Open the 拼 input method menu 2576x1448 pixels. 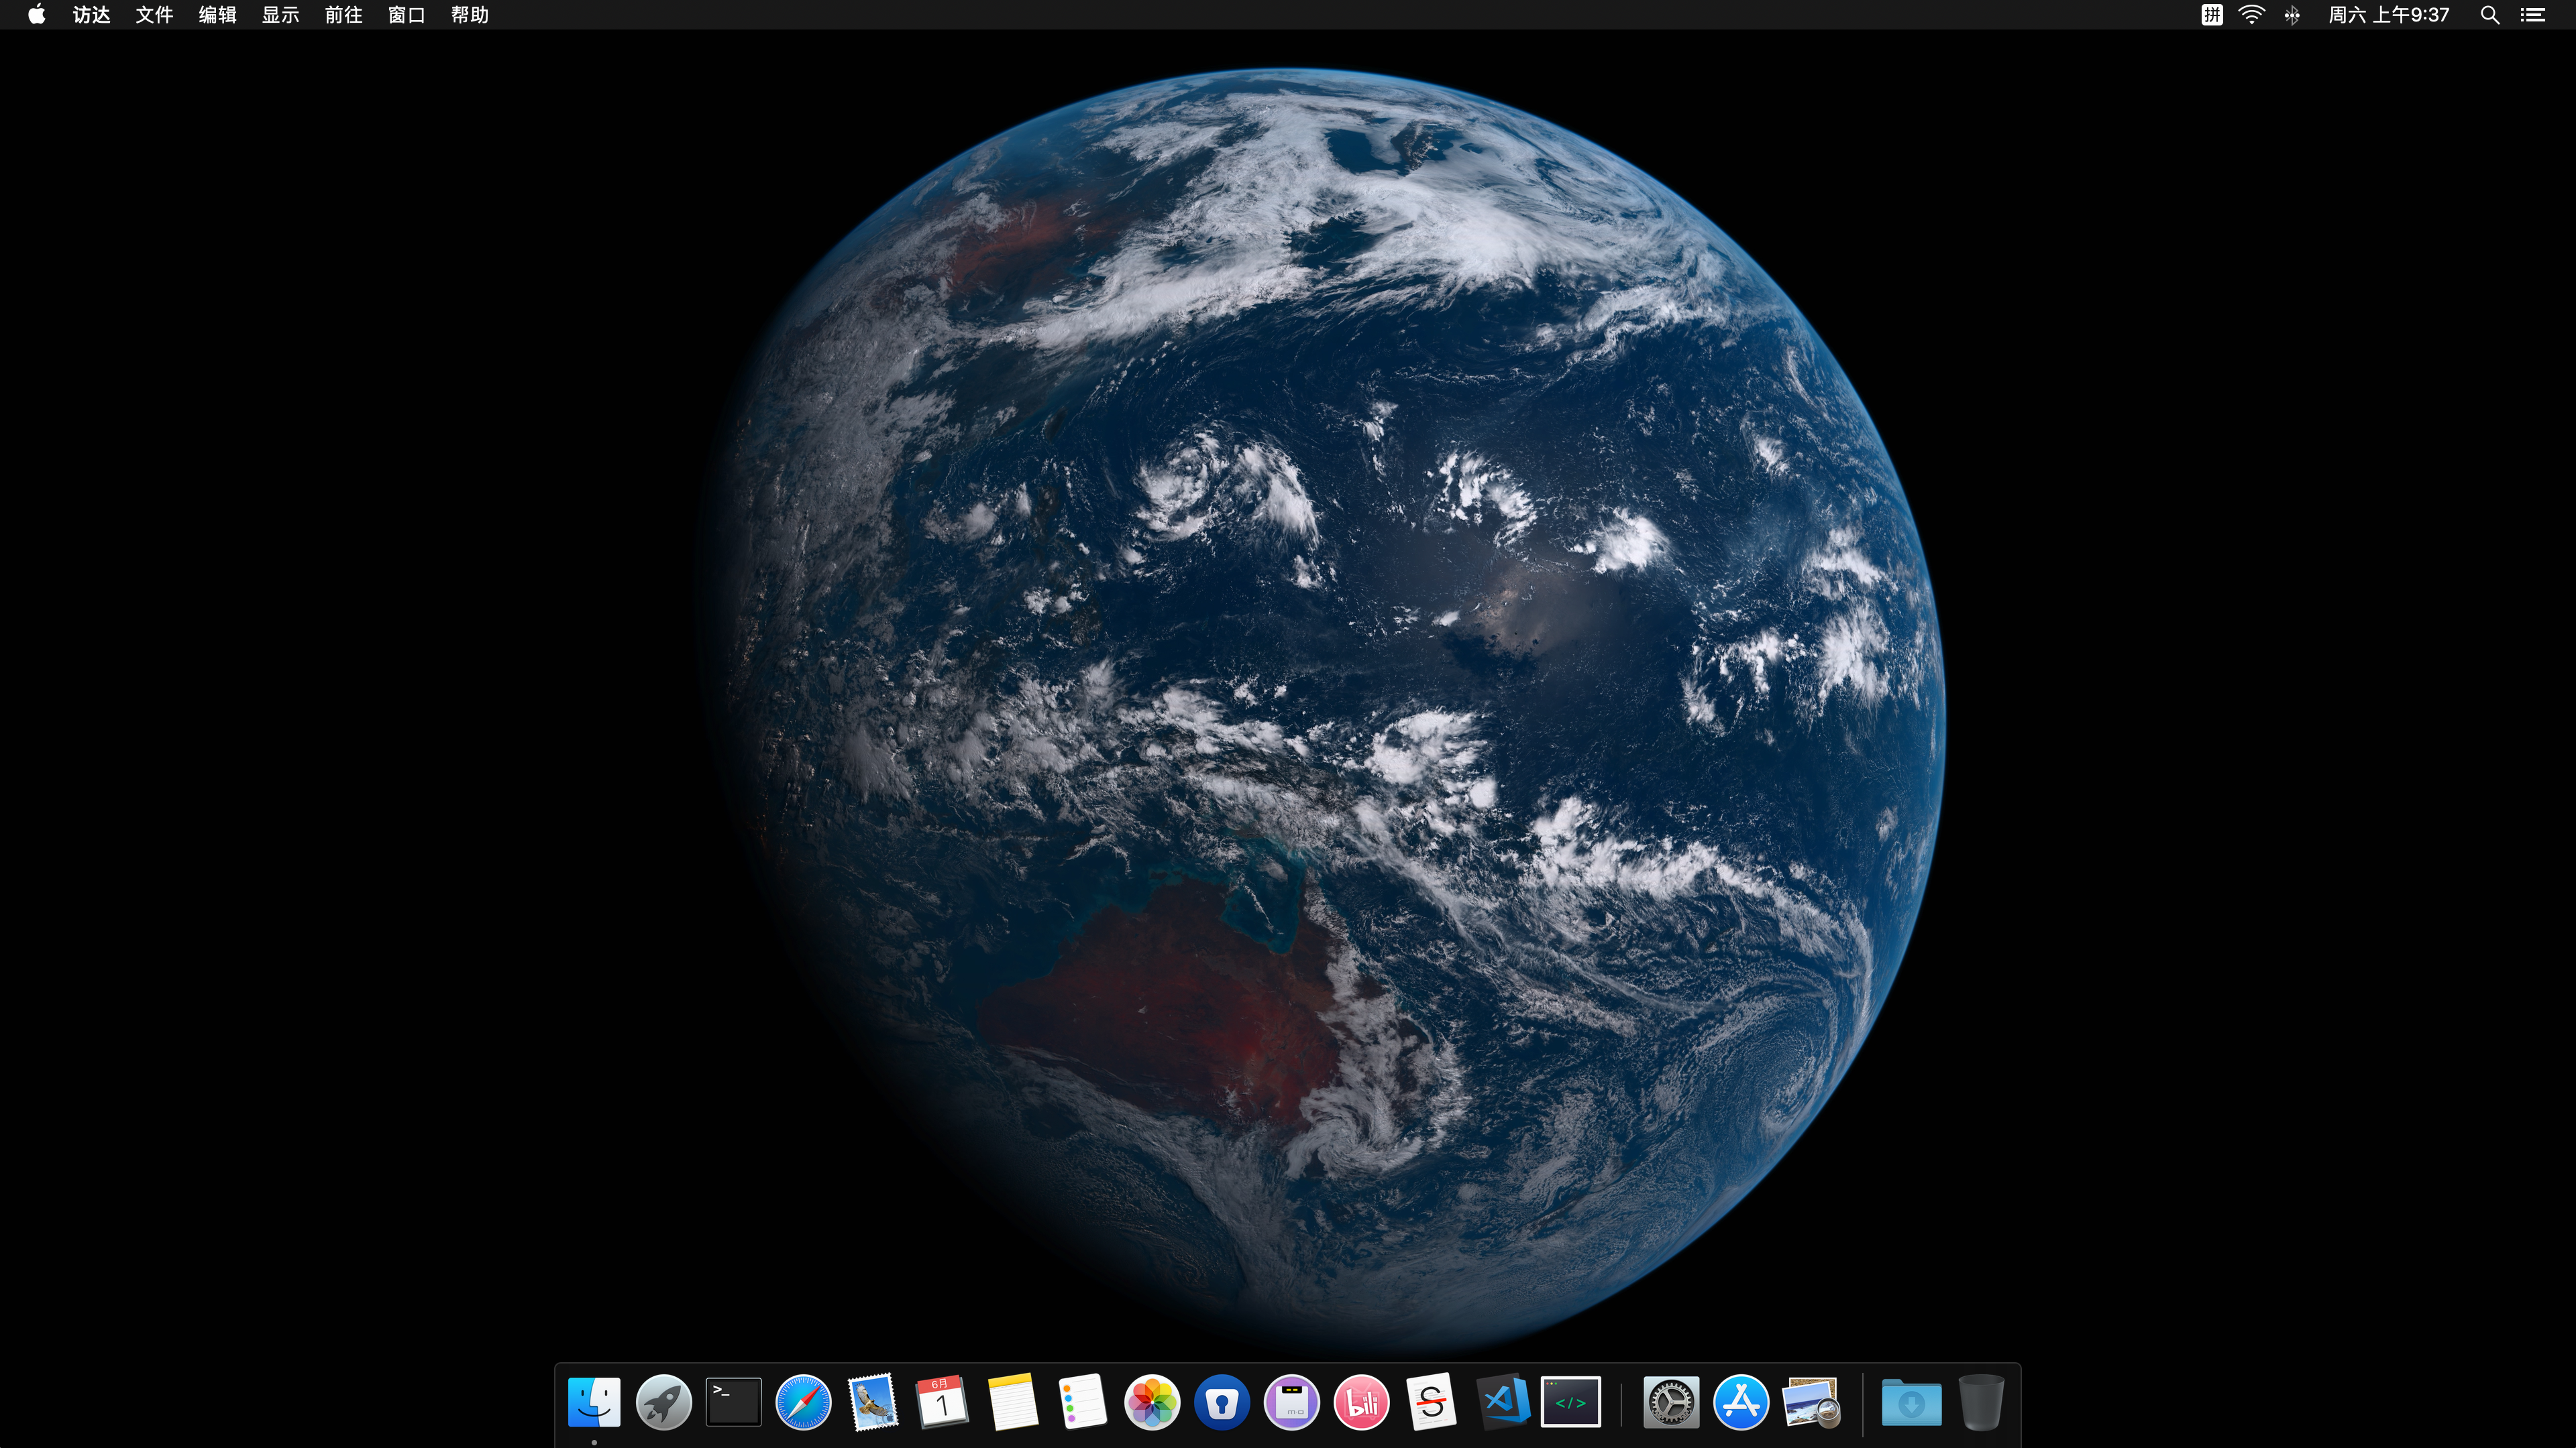[2211, 15]
